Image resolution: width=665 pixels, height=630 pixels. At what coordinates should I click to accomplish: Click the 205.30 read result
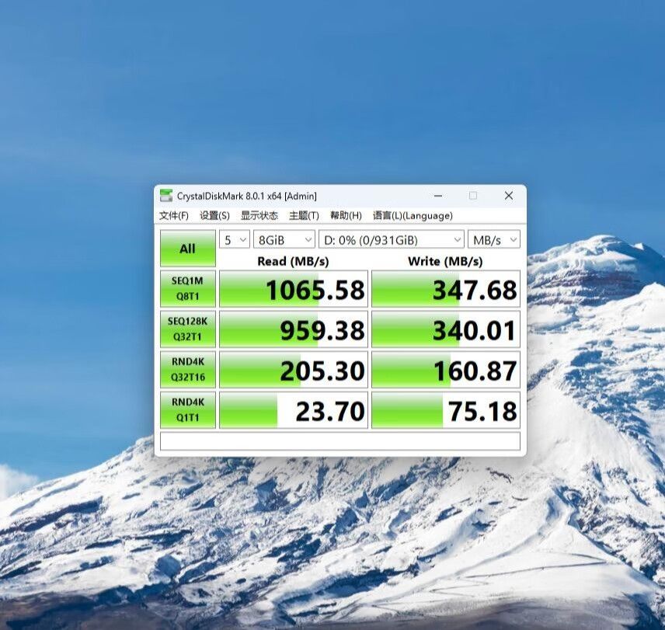click(294, 369)
